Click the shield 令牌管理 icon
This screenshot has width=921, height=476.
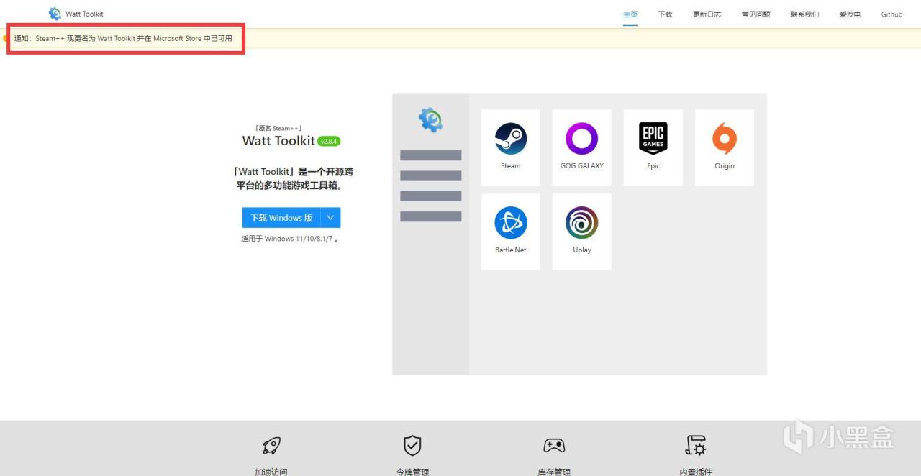(412, 446)
